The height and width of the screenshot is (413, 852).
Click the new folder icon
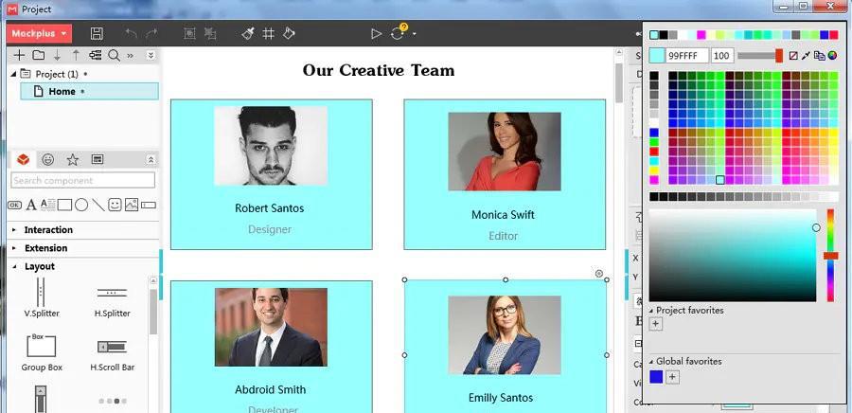coord(38,55)
